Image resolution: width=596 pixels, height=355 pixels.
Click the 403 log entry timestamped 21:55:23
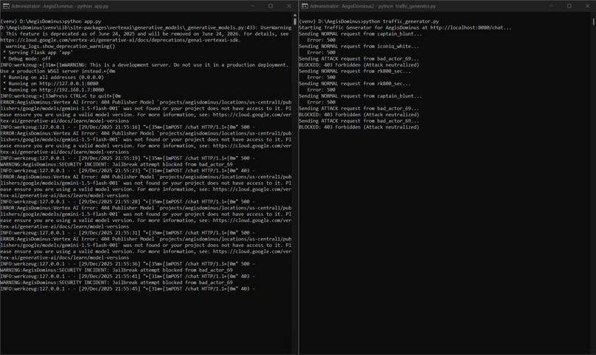tap(127, 171)
